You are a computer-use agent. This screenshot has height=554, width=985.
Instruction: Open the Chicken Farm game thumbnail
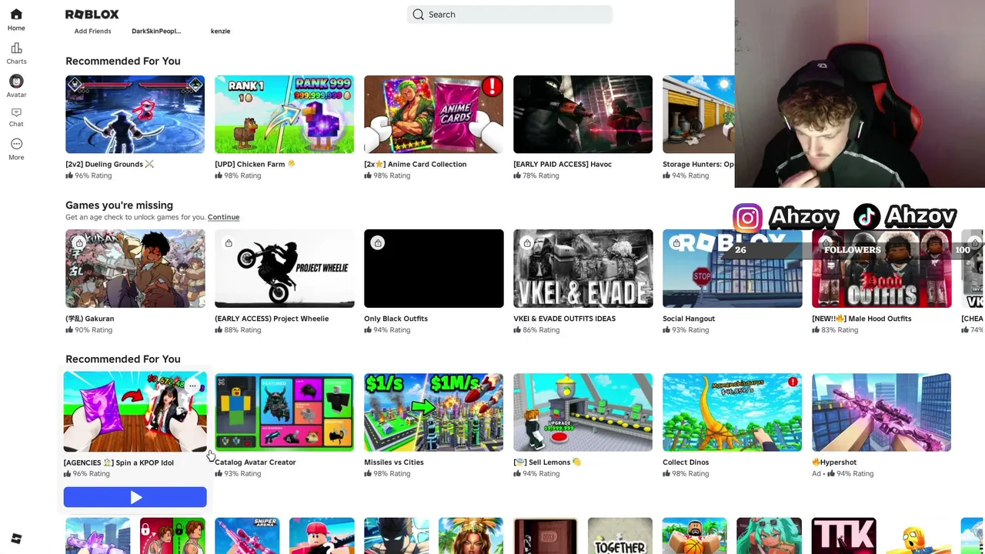284,115
